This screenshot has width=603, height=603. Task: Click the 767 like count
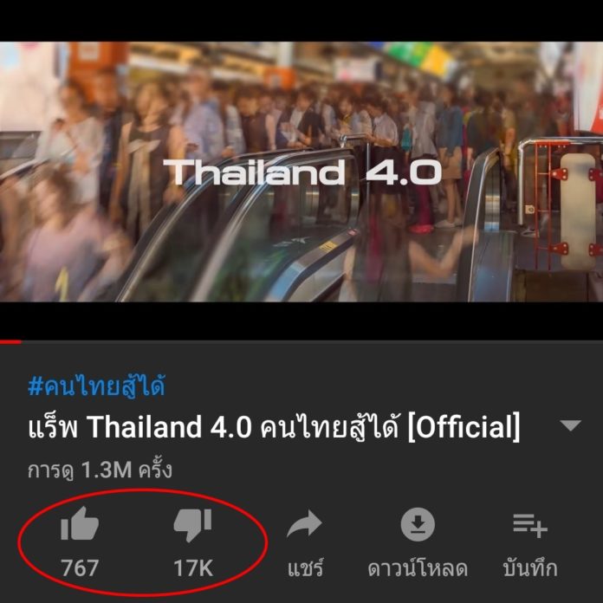(x=80, y=568)
